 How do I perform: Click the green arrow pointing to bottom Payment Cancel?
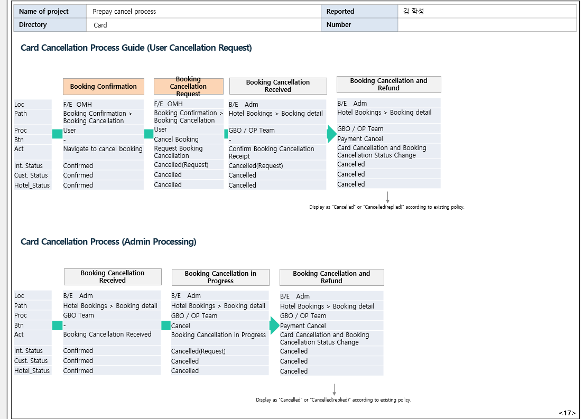(x=274, y=325)
